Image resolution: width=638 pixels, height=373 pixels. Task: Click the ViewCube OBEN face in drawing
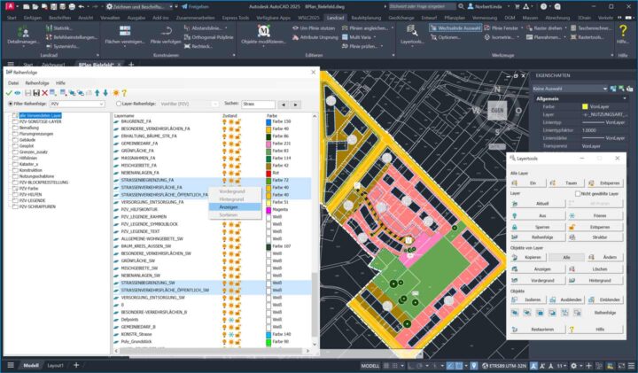tap(497, 111)
